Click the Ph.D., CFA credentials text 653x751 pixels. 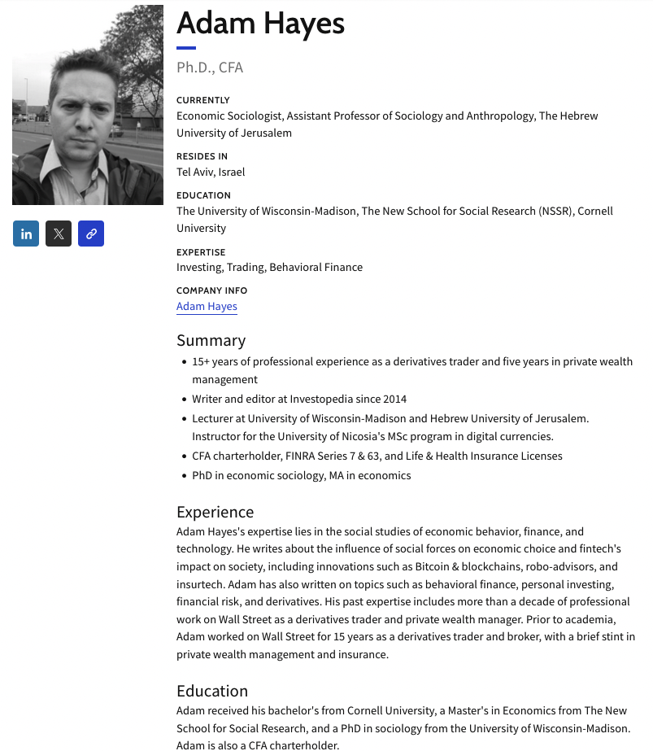coord(210,68)
